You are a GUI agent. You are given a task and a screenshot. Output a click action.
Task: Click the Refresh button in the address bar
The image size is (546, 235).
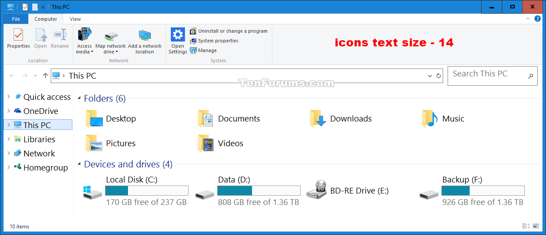[439, 76]
